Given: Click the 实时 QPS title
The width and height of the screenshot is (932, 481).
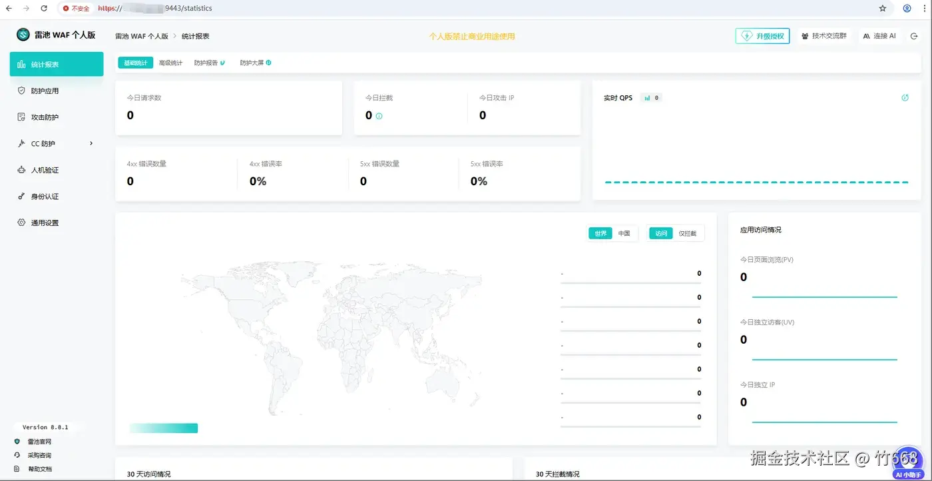Looking at the screenshot, I should pos(618,98).
